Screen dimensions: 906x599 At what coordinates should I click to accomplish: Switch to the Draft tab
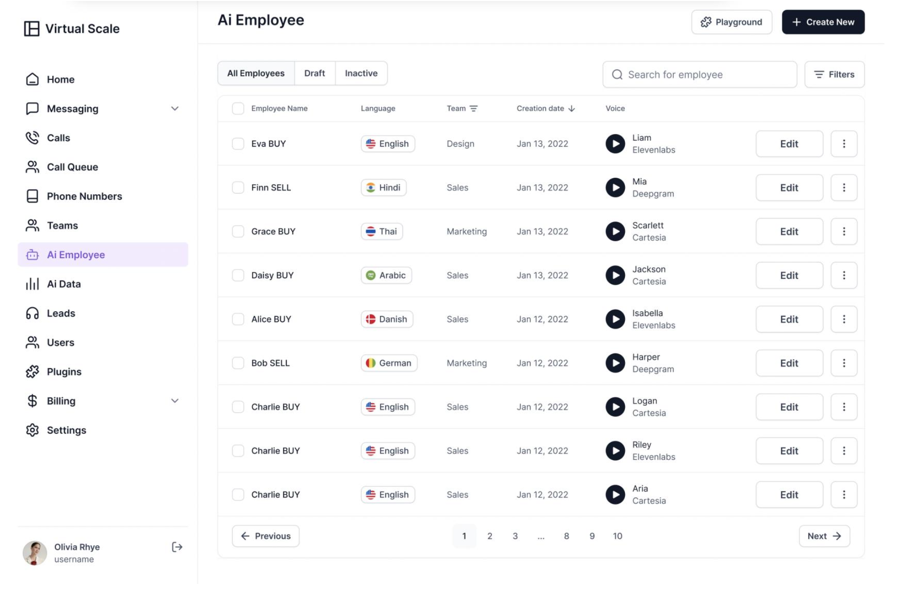point(314,73)
